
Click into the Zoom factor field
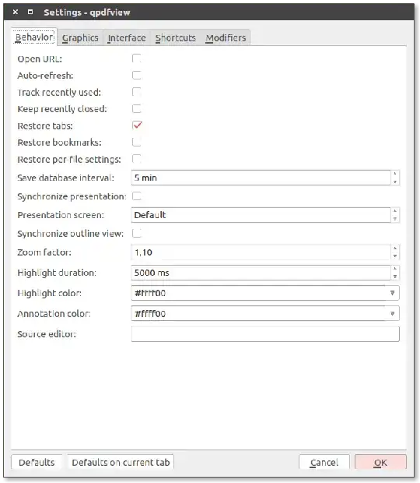click(261, 252)
